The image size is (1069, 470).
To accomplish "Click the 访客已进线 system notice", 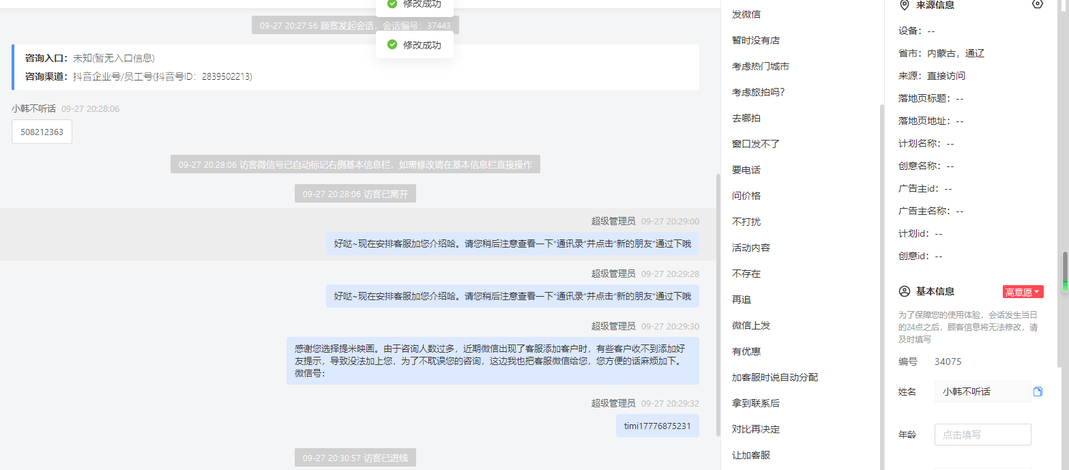I will point(355,458).
